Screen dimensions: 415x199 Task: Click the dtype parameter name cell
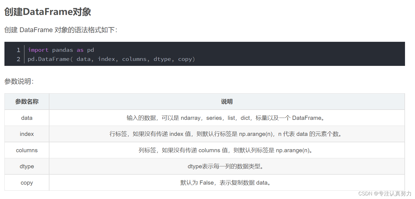point(27,166)
